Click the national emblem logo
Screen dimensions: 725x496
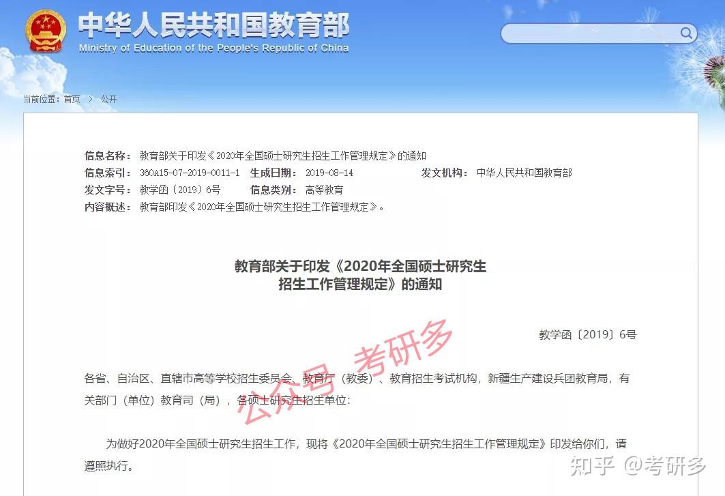[45, 31]
